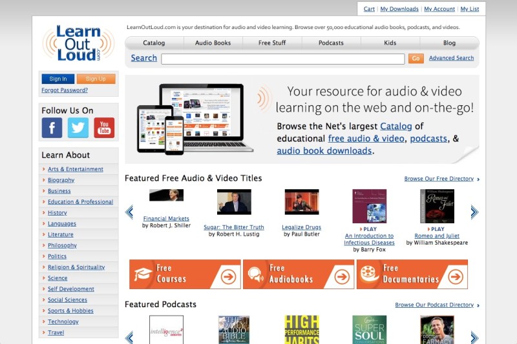
Task: Switch to the Audio Books tab
Action: point(213,43)
